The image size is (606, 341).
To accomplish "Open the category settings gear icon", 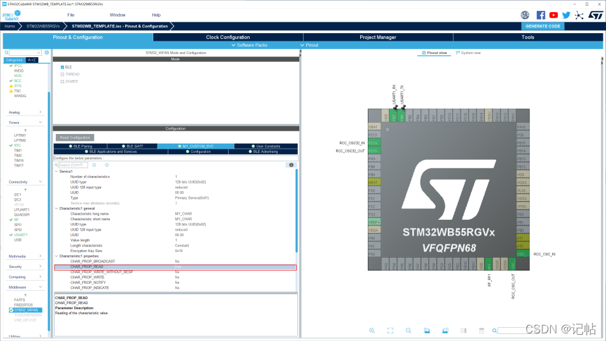I will tap(47, 53).
